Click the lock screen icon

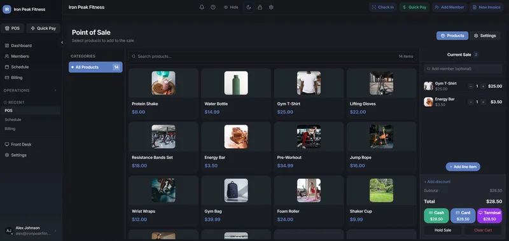[260, 7]
